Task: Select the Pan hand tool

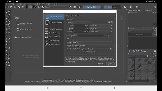Action: (x=9, y=65)
